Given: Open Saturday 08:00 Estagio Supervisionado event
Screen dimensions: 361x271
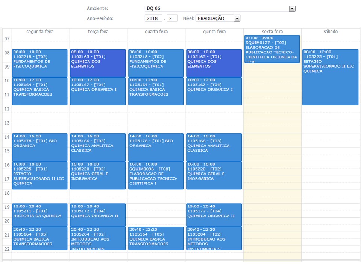Looking at the screenshot, I should pos(330,77).
